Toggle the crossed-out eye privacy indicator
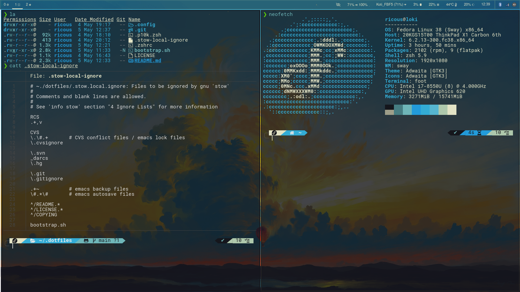Screen dimensions: 520x292 tap(338, 5)
